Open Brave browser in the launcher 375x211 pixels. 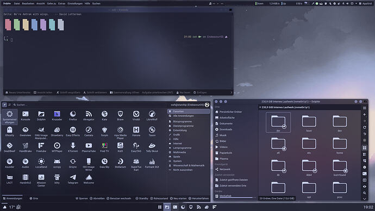120,115
